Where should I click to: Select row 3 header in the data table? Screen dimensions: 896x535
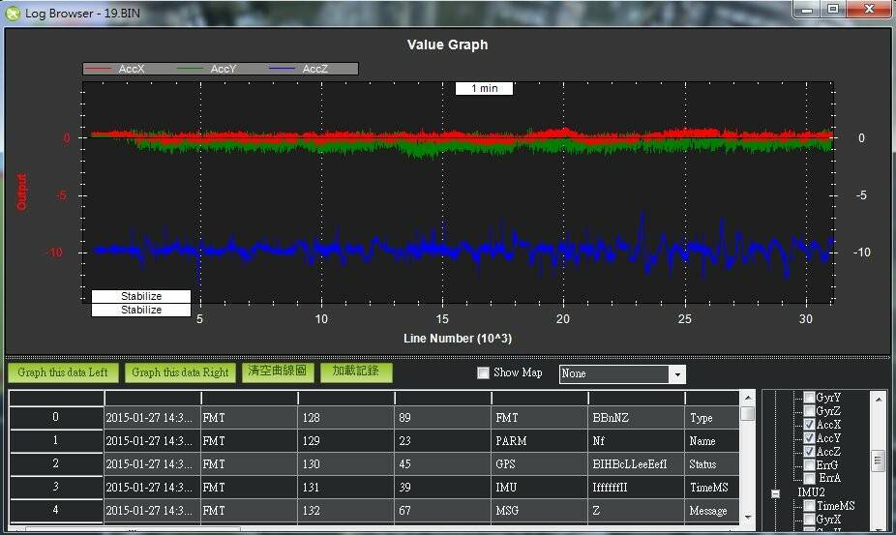[x=55, y=487]
